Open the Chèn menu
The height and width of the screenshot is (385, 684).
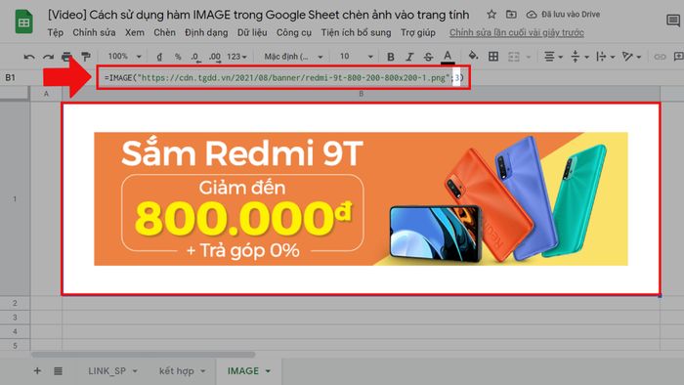[x=164, y=32]
